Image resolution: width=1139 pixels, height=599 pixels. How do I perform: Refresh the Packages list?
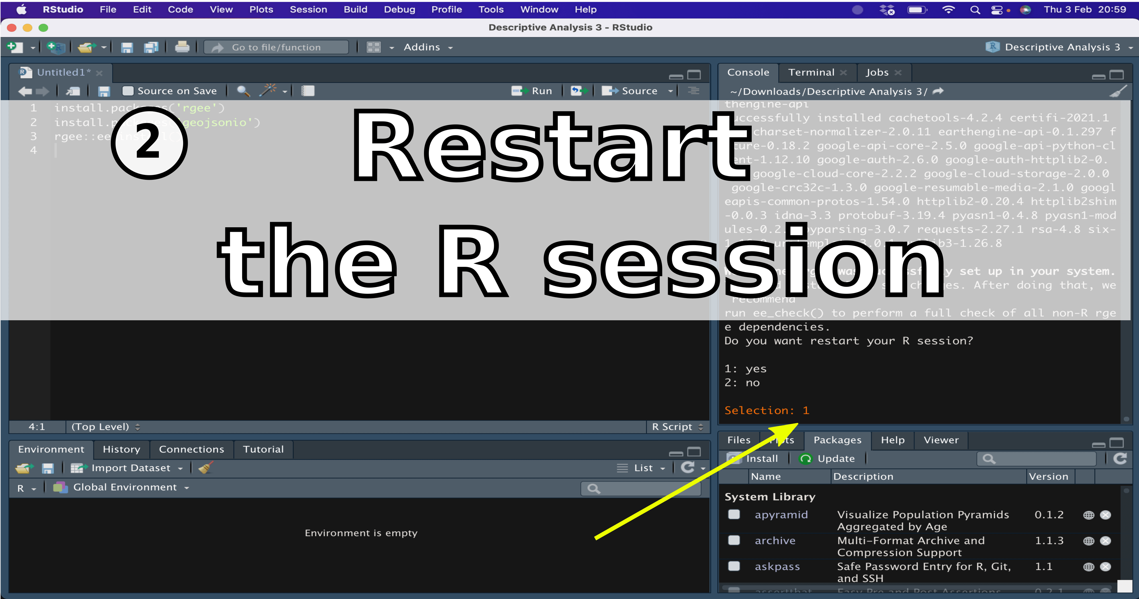pyautogui.click(x=1120, y=458)
